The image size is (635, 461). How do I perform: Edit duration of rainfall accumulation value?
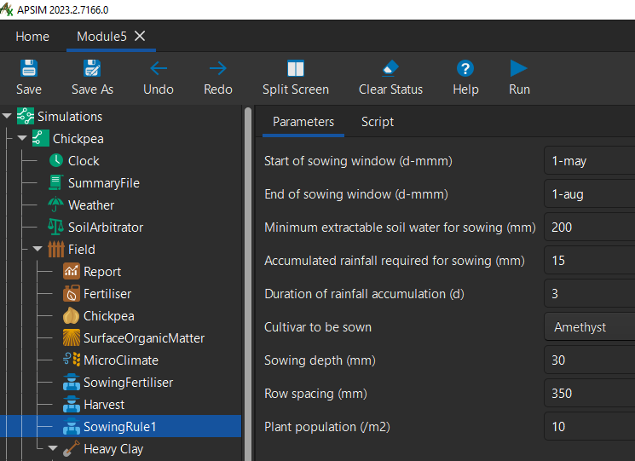590,293
